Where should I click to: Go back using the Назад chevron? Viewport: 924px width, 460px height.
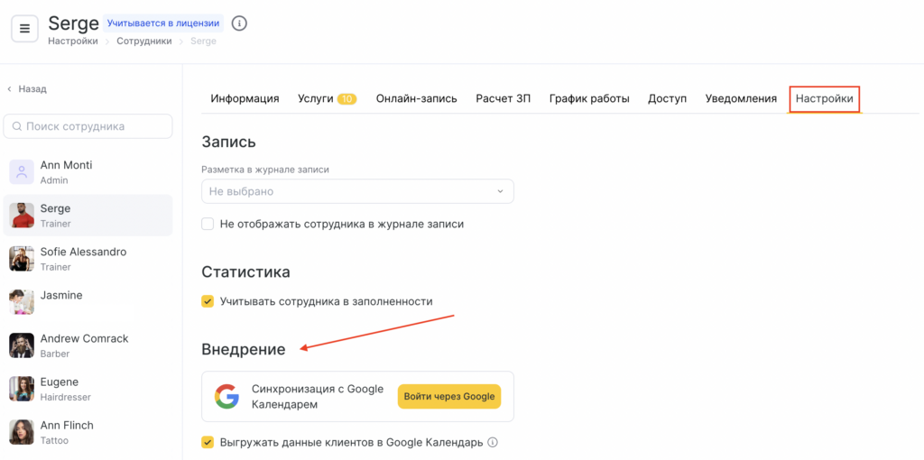tap(10, 89)
